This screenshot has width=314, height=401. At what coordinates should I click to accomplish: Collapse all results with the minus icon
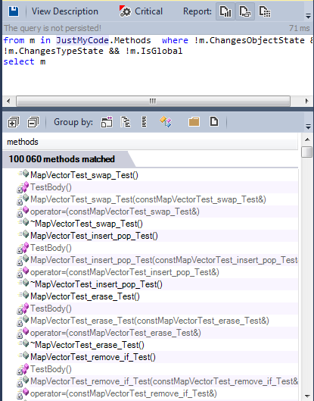click(x=33, y=122)
